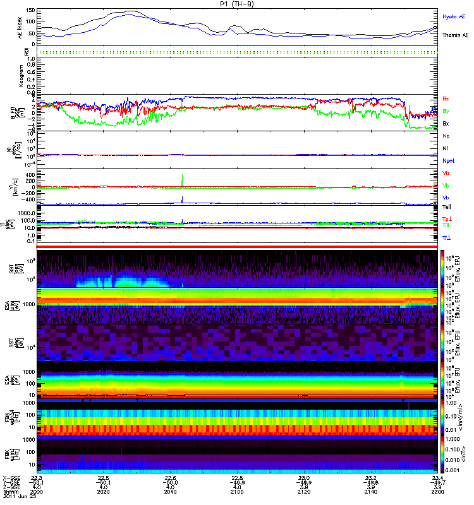Click the horizontal red bar above SST spectrogram
Screen dimensions: 474x505
pyautogui.click(x=237, y=247)
